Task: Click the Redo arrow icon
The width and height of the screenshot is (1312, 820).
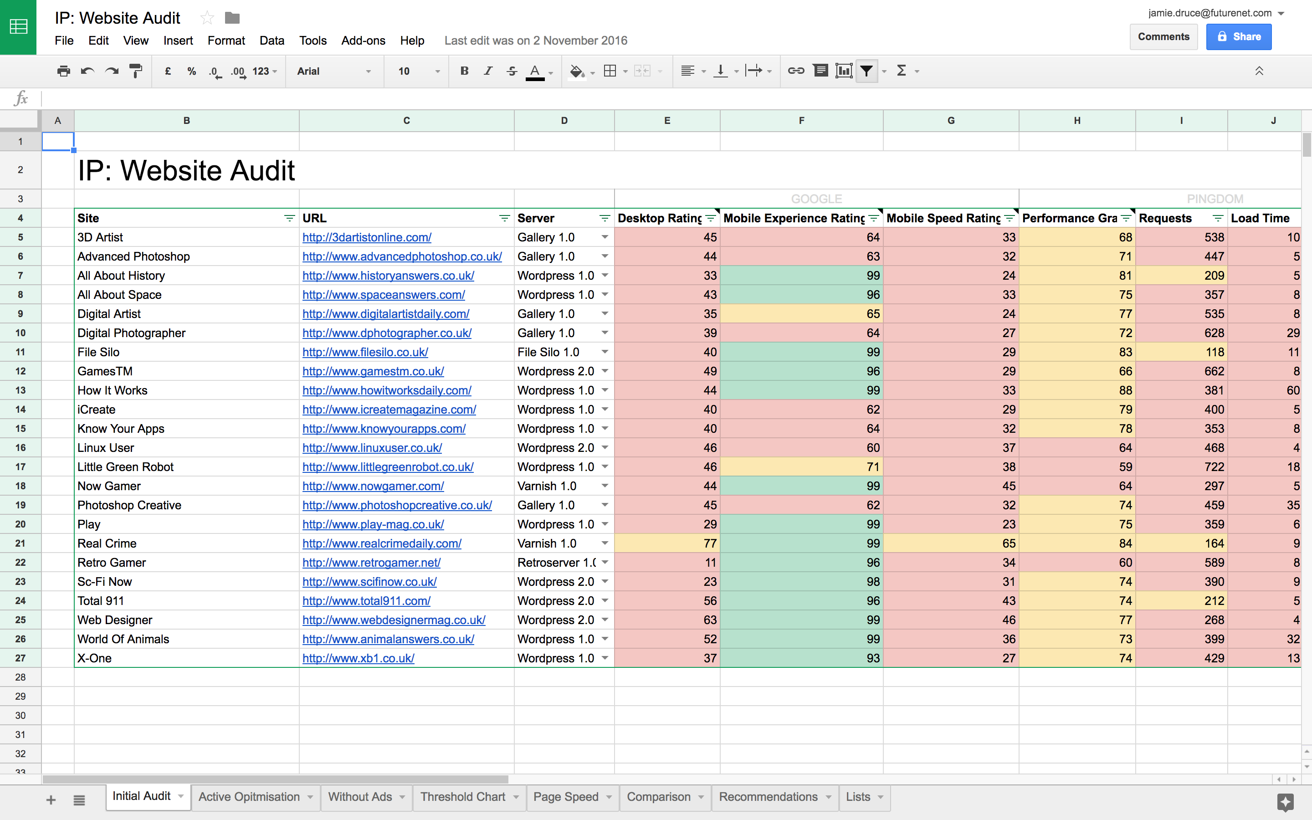Action: tap(112, 71)
